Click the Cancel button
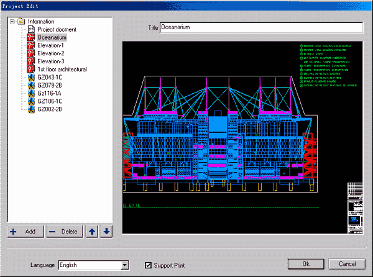Image resolution: width=373 pixels, height=277 pixels. 347,264
